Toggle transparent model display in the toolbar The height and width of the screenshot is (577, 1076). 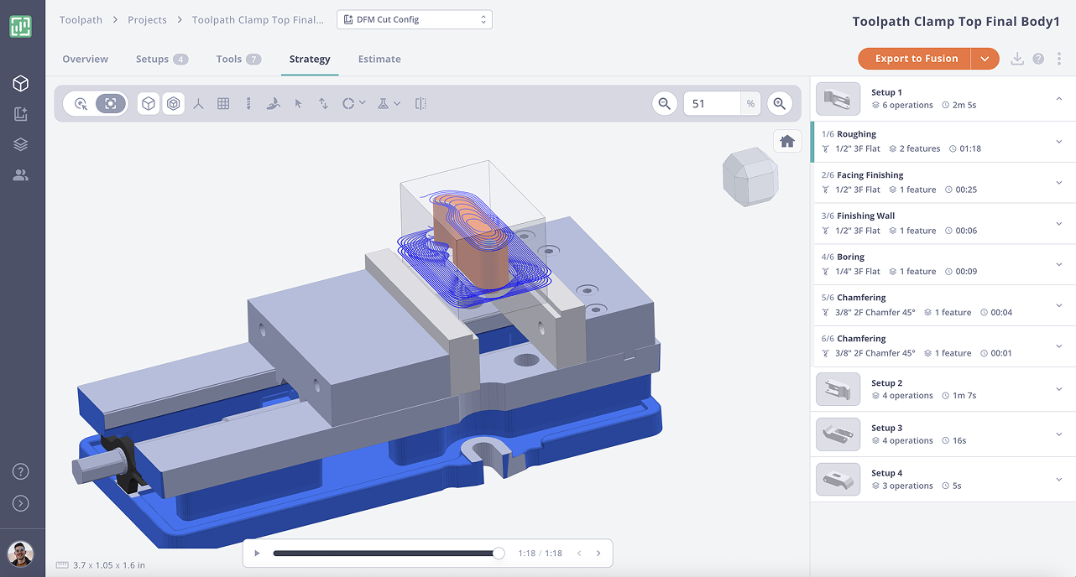coord(173,103)
